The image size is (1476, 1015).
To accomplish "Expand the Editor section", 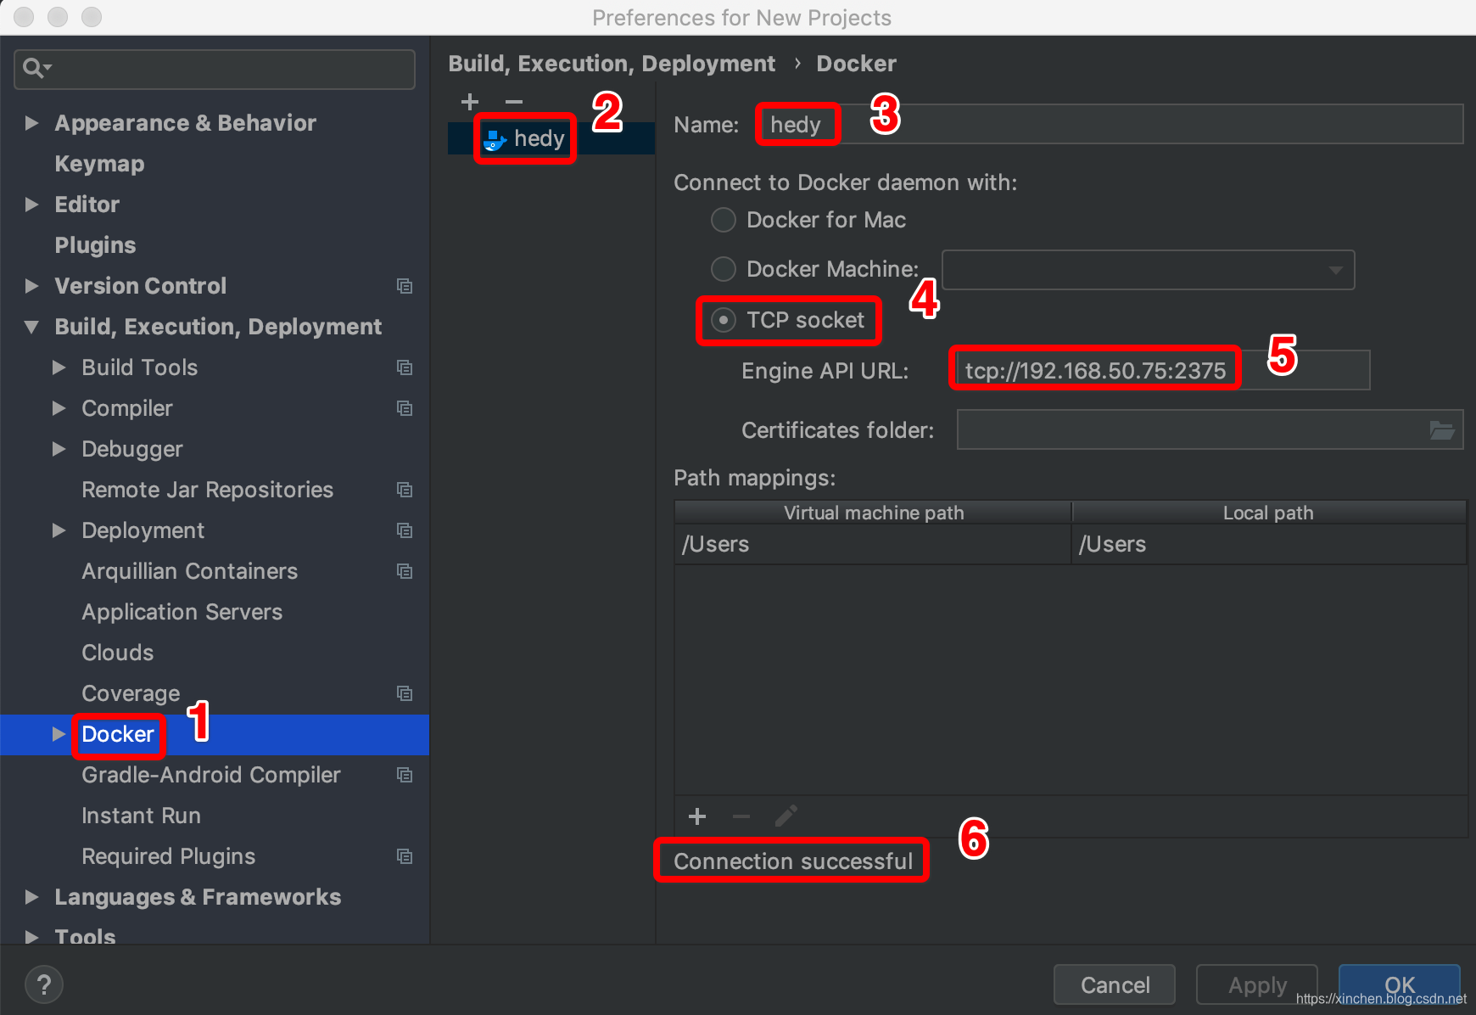I will [32, 205].
